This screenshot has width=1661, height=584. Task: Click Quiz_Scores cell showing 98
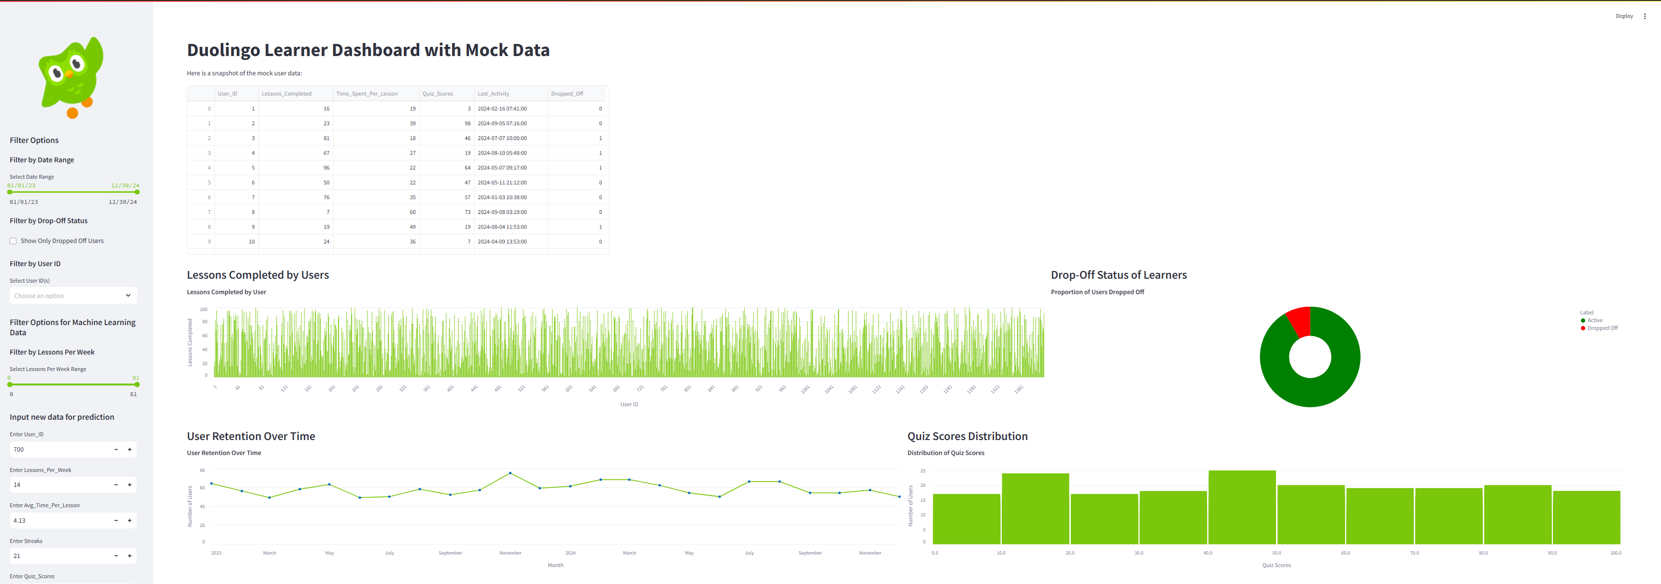pos(447,123)
